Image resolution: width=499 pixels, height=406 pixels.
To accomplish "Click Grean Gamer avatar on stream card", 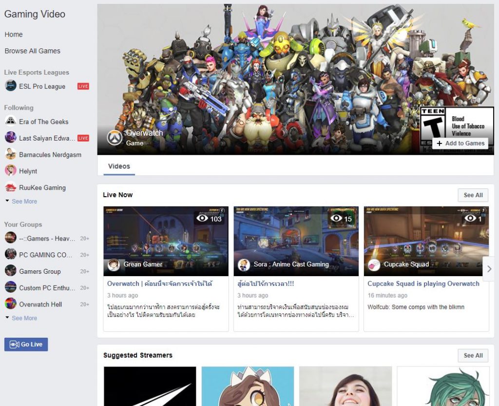I will tap(114, 265).
